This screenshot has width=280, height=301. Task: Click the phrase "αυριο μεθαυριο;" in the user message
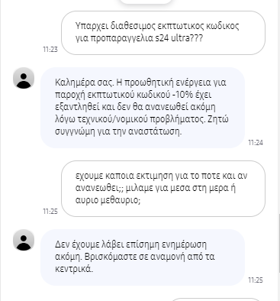pyautogui.click(x=108, y=200)
